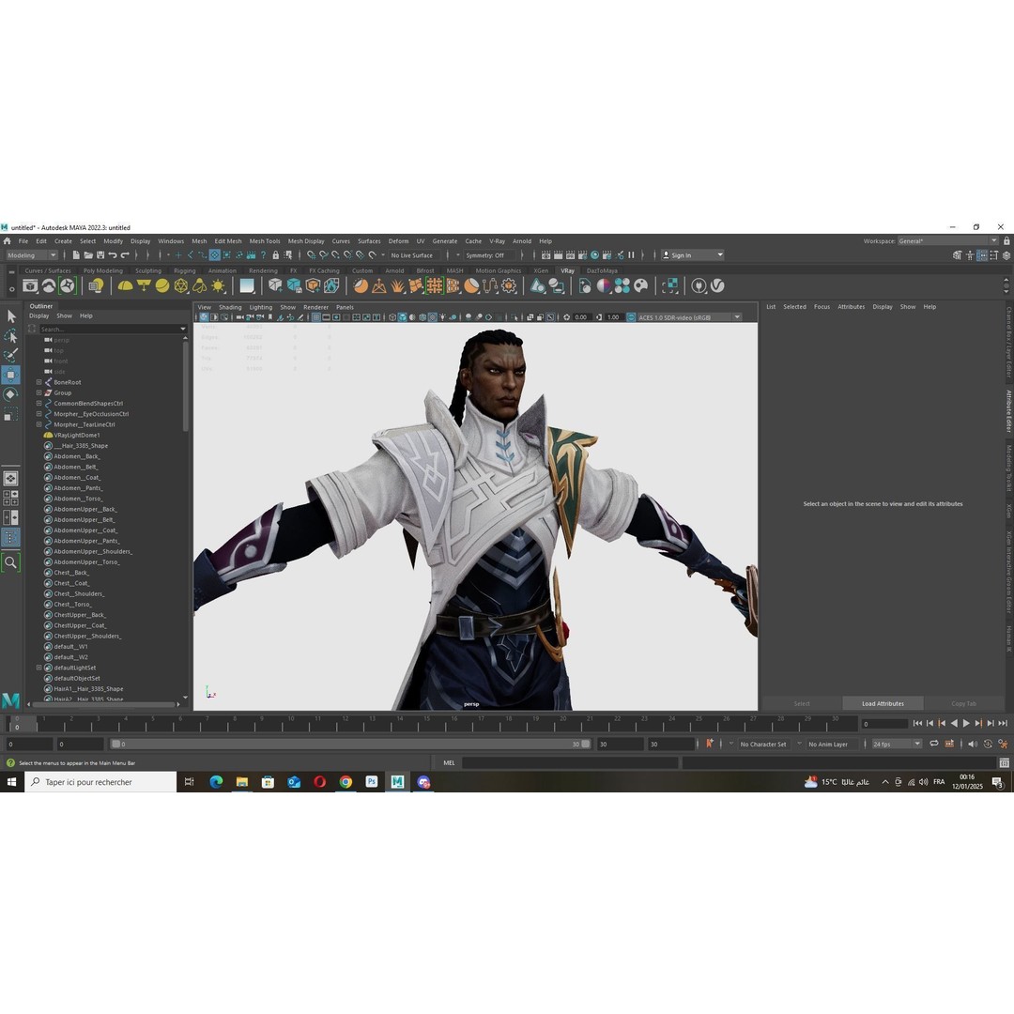Expand the BoneRoot node in Outliner
Screen dimensions: 1014x1014
coord(38,382)
